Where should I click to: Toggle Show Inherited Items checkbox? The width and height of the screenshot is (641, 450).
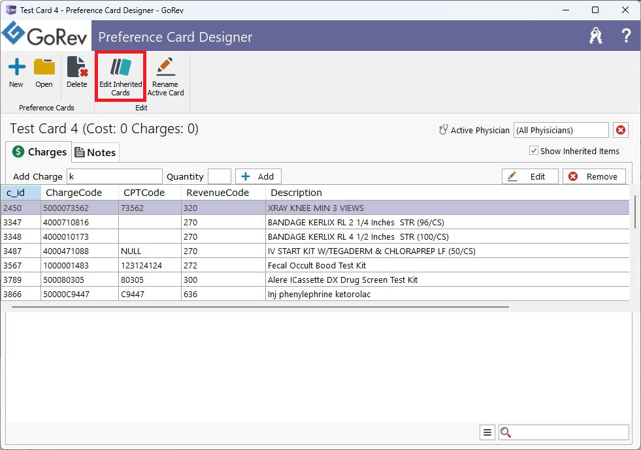[533, 150]
